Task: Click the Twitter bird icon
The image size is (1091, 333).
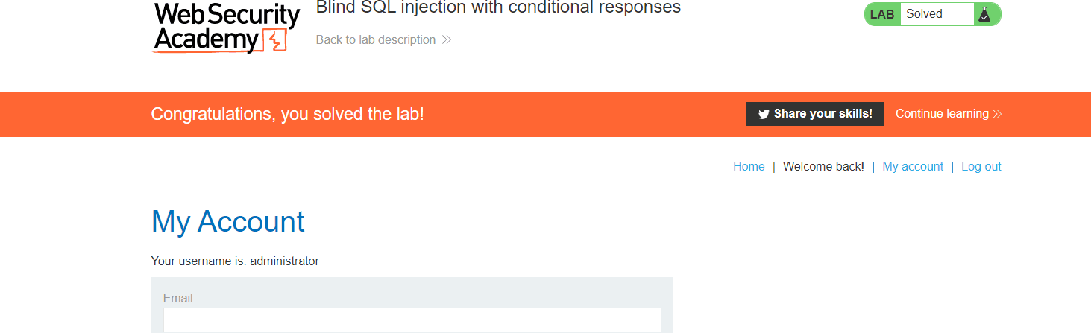Action: tap(764, 114)
